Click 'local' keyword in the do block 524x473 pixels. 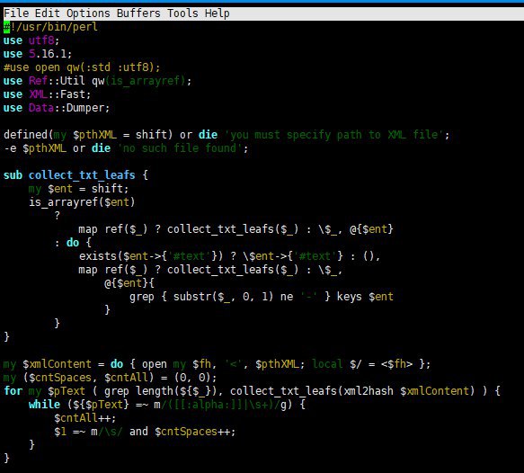point(327,364)
